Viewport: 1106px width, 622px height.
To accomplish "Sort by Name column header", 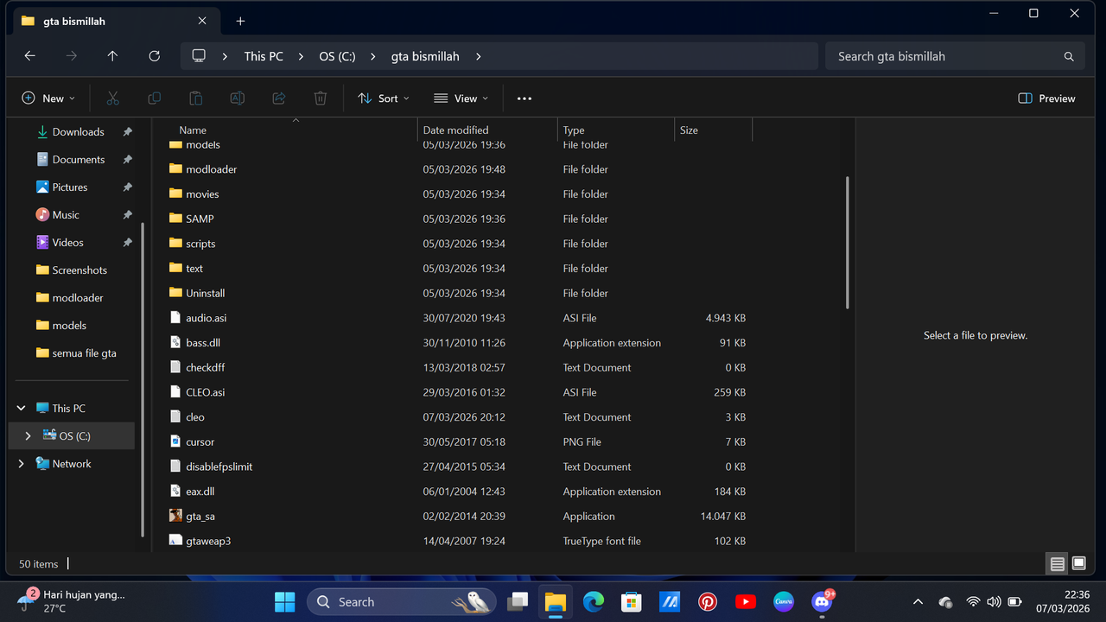I will 296,130.
